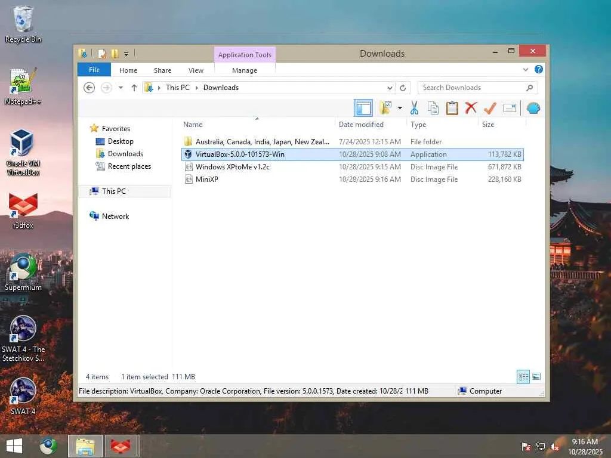Click the search magnifier icon

coord(529,88)
